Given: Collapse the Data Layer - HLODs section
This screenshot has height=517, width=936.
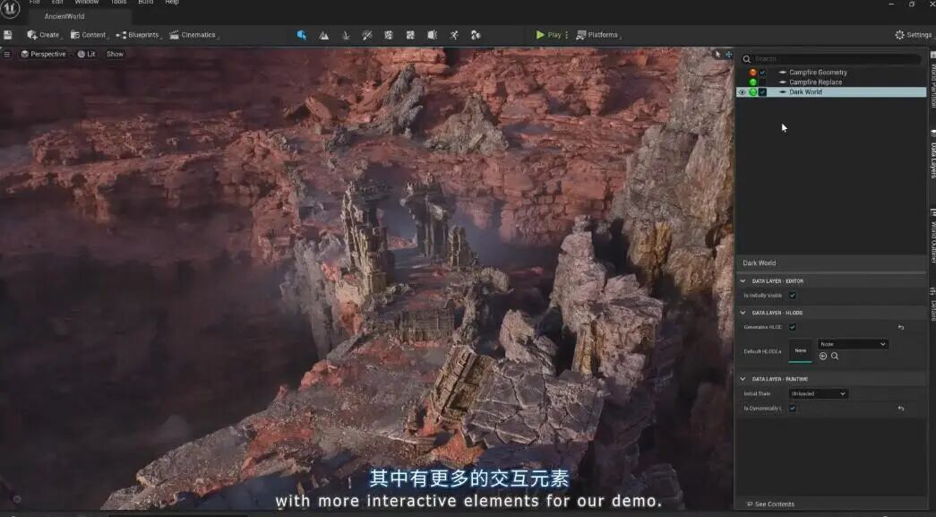Looking at the screenshot, I should coord(743,313).
